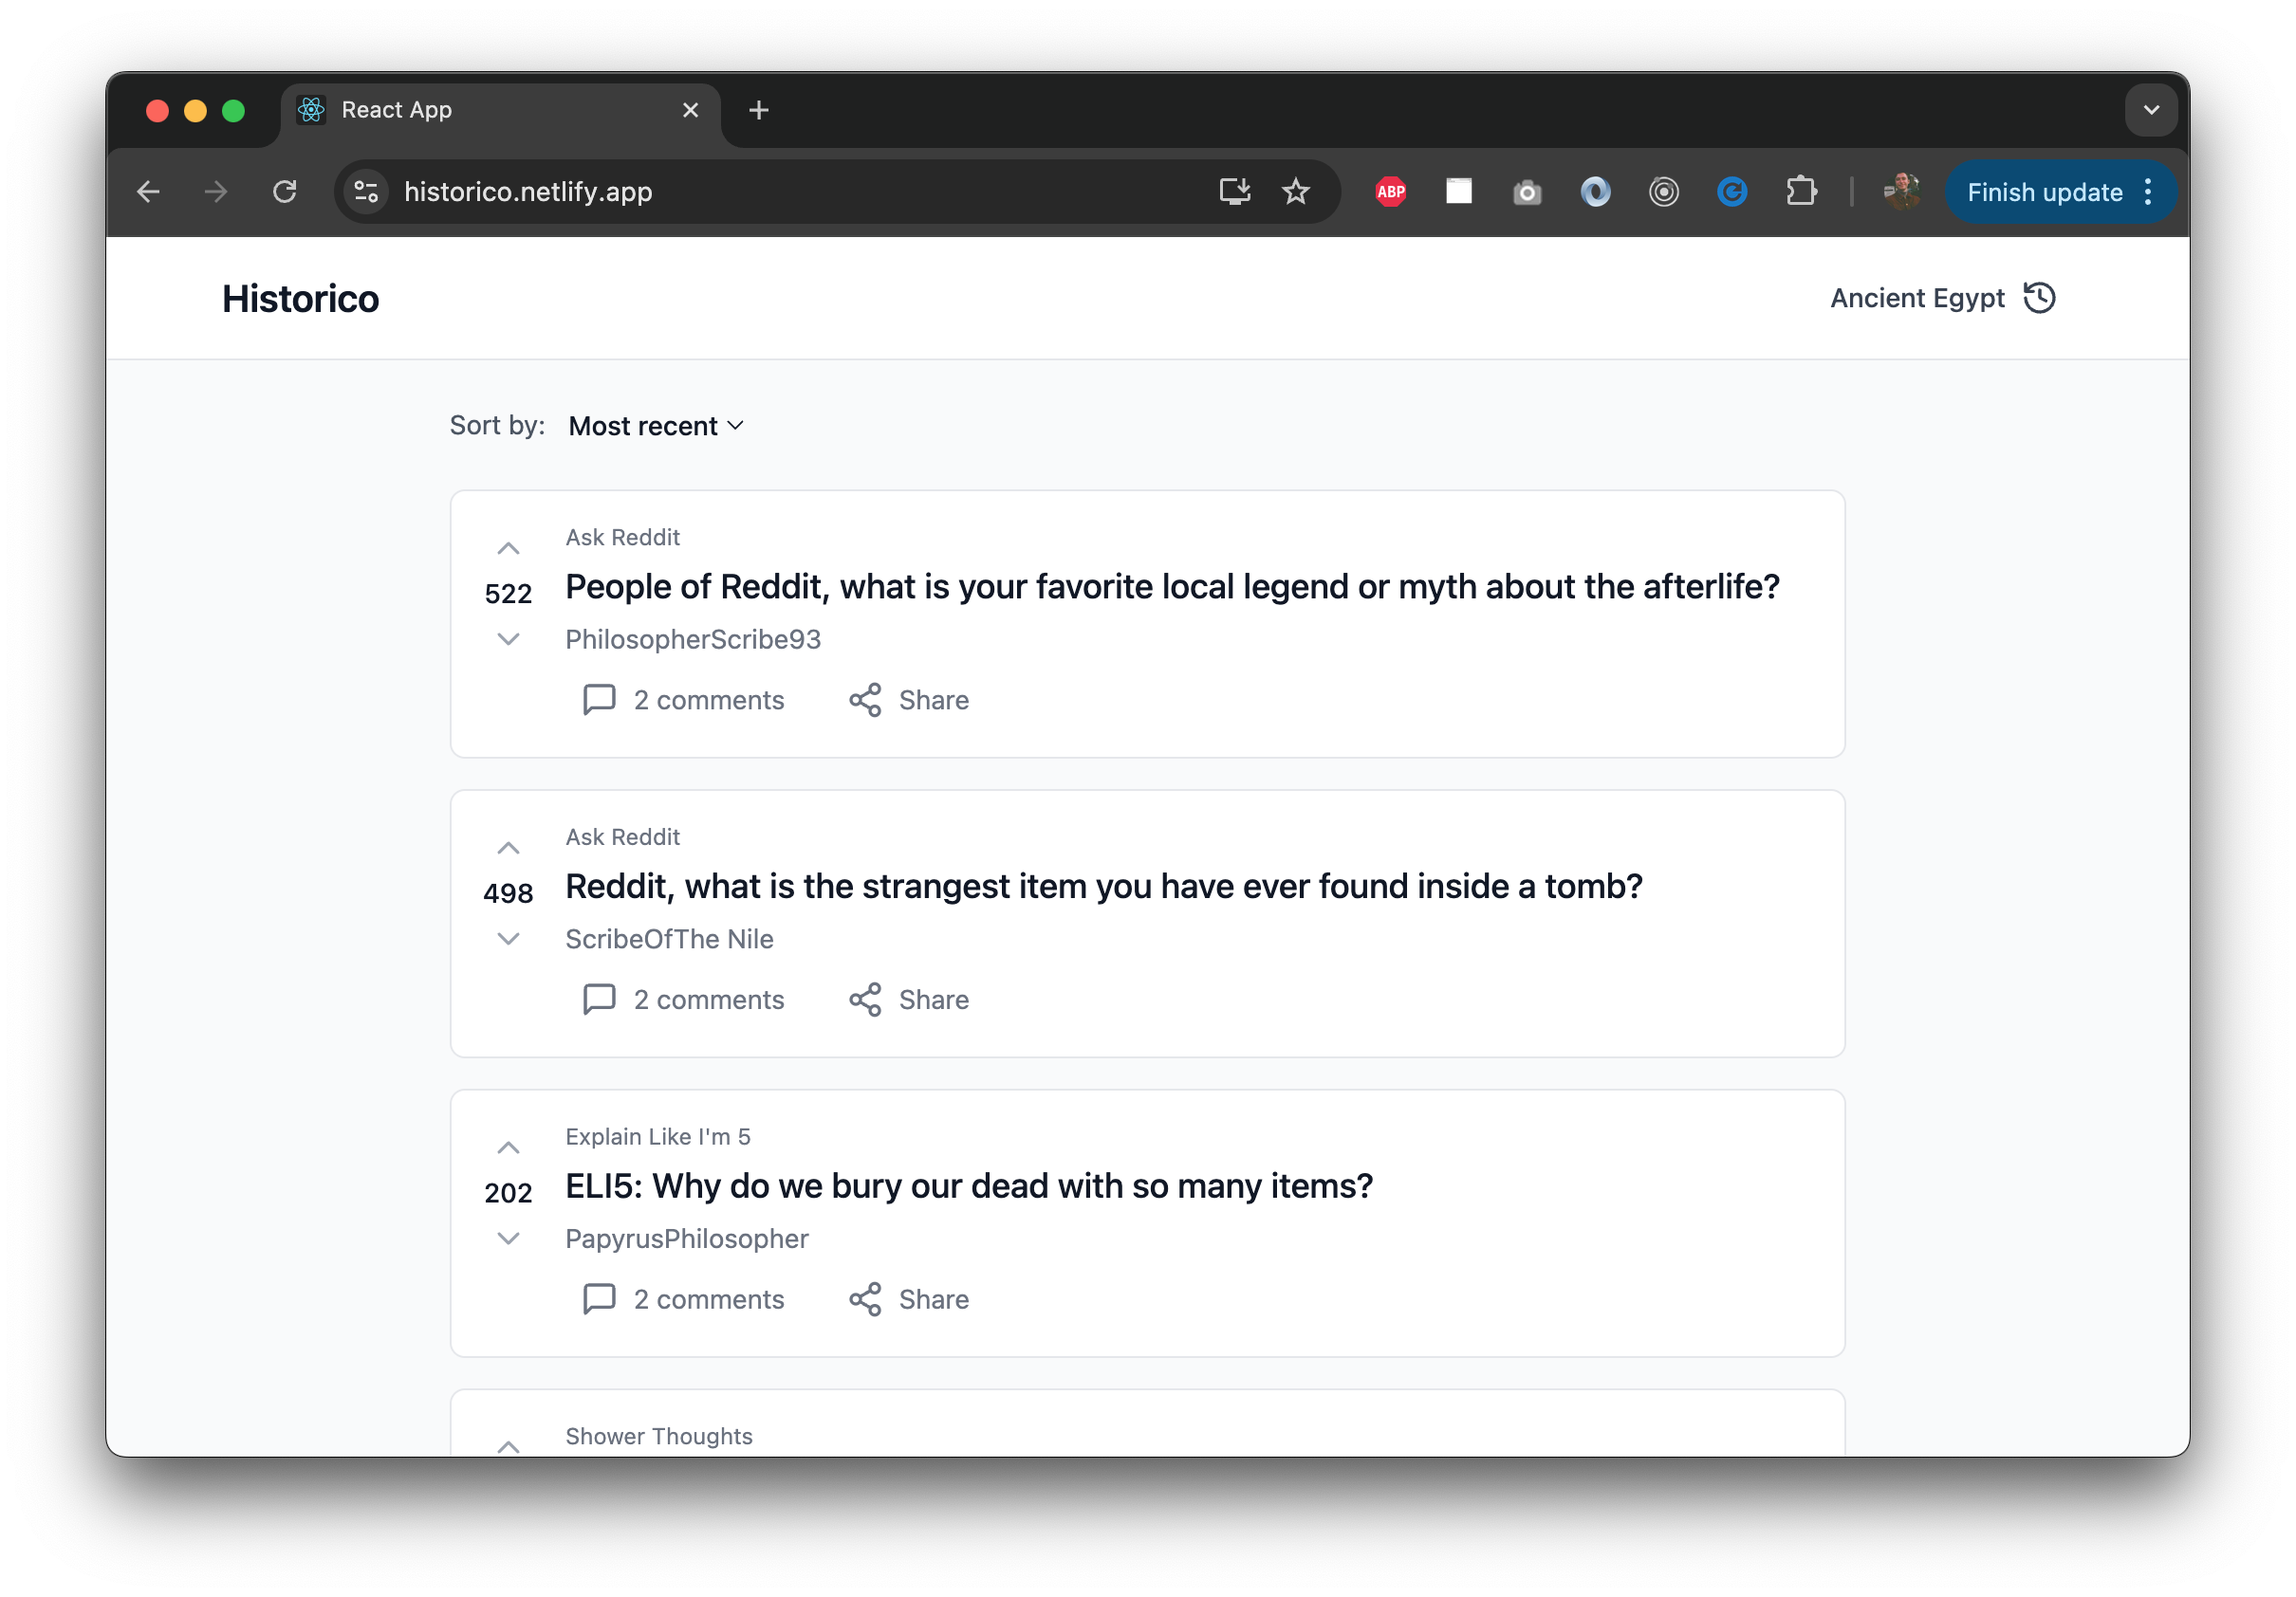Go back with browser back arrow
The image size is (2296, 1597).
click(148, 192)
